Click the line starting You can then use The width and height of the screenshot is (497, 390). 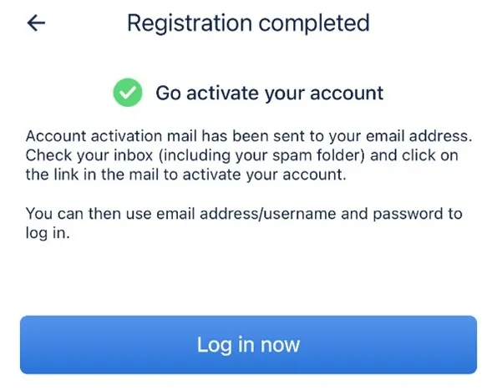244,214
